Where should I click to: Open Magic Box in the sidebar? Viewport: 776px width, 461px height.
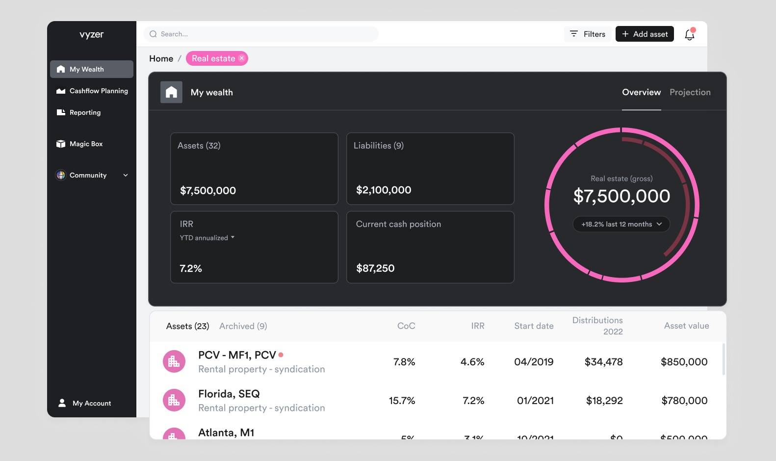pyautogui.click(x=92, y=144)
